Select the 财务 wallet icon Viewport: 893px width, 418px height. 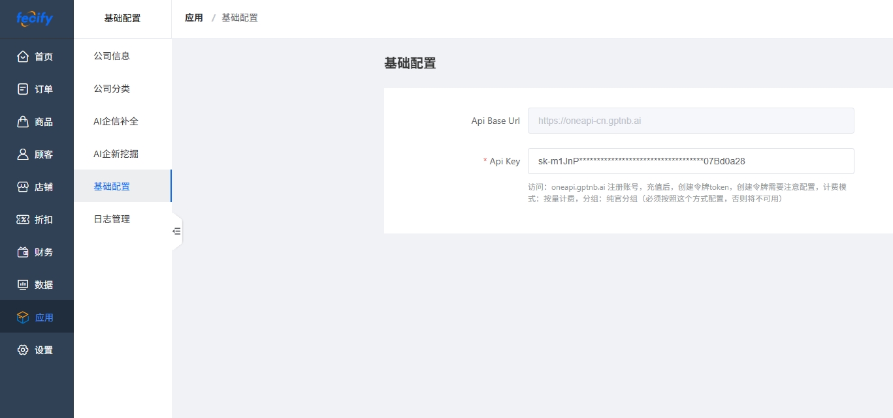pos(23,252)
